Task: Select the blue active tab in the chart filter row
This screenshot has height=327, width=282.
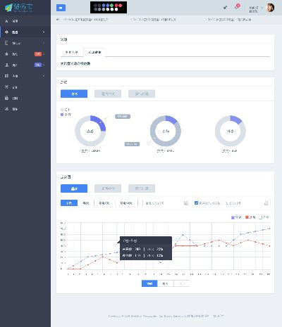Action: click(69, 203)
